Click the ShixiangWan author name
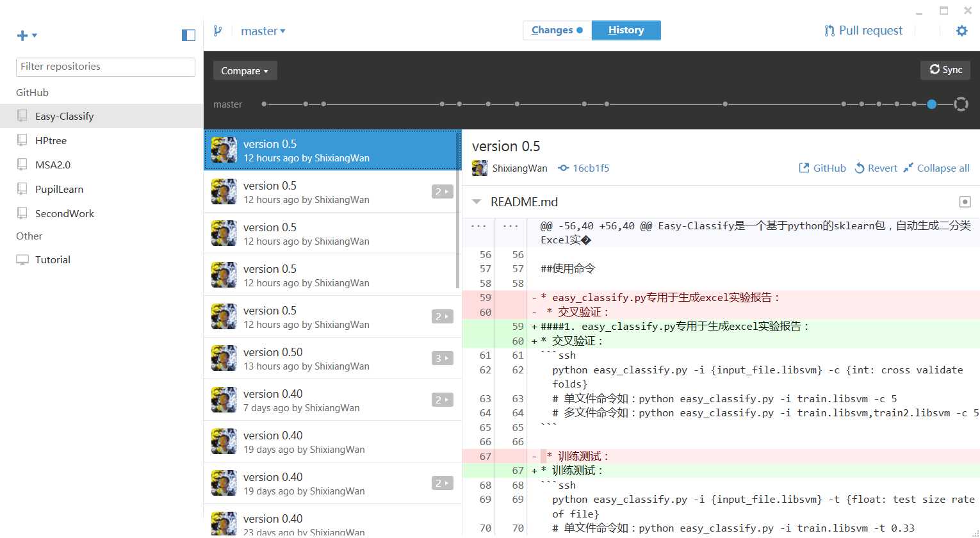The image size is (980, 538). coord(519,168)
